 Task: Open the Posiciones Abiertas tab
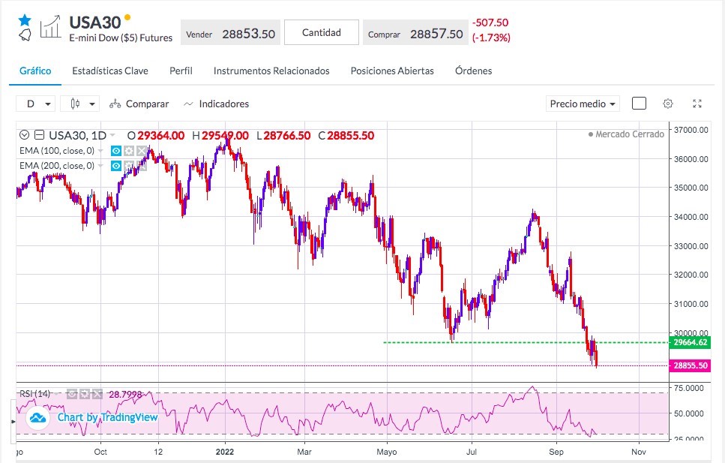coord(392,71)
